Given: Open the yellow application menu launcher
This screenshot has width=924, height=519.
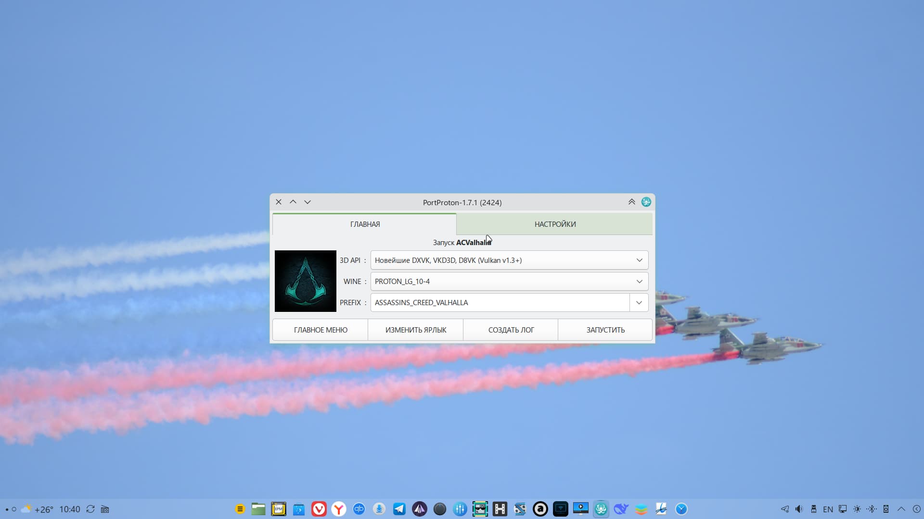Looking at the screenshot, I should (x=240, y=509).
